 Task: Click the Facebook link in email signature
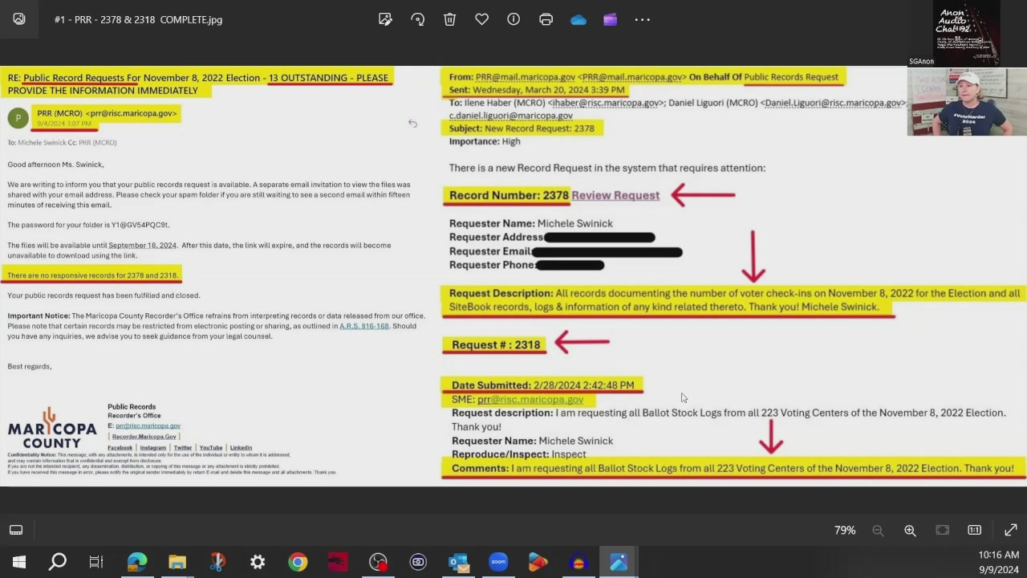tap(120, 448)
